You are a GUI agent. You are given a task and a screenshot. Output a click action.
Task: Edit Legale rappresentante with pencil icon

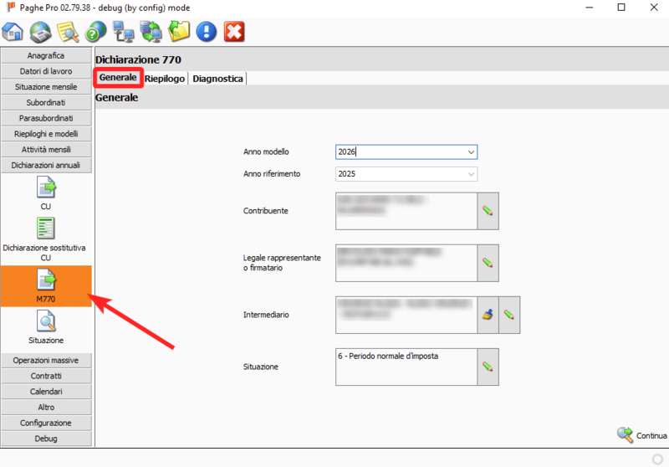(488, 263)
